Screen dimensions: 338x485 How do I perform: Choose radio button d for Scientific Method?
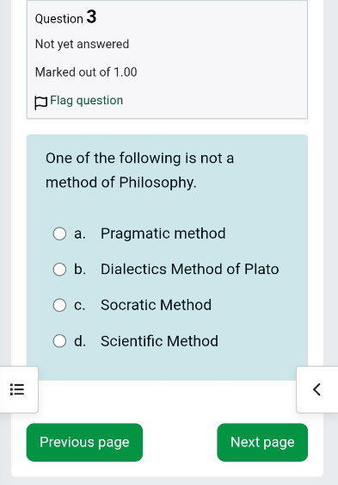tap(59, 341)
